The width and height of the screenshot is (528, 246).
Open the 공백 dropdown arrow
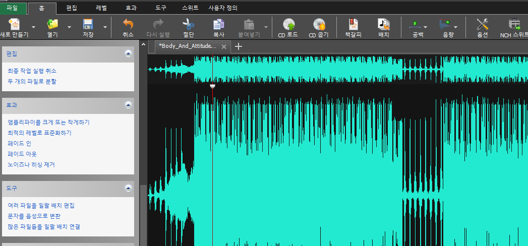coord(425,27)
